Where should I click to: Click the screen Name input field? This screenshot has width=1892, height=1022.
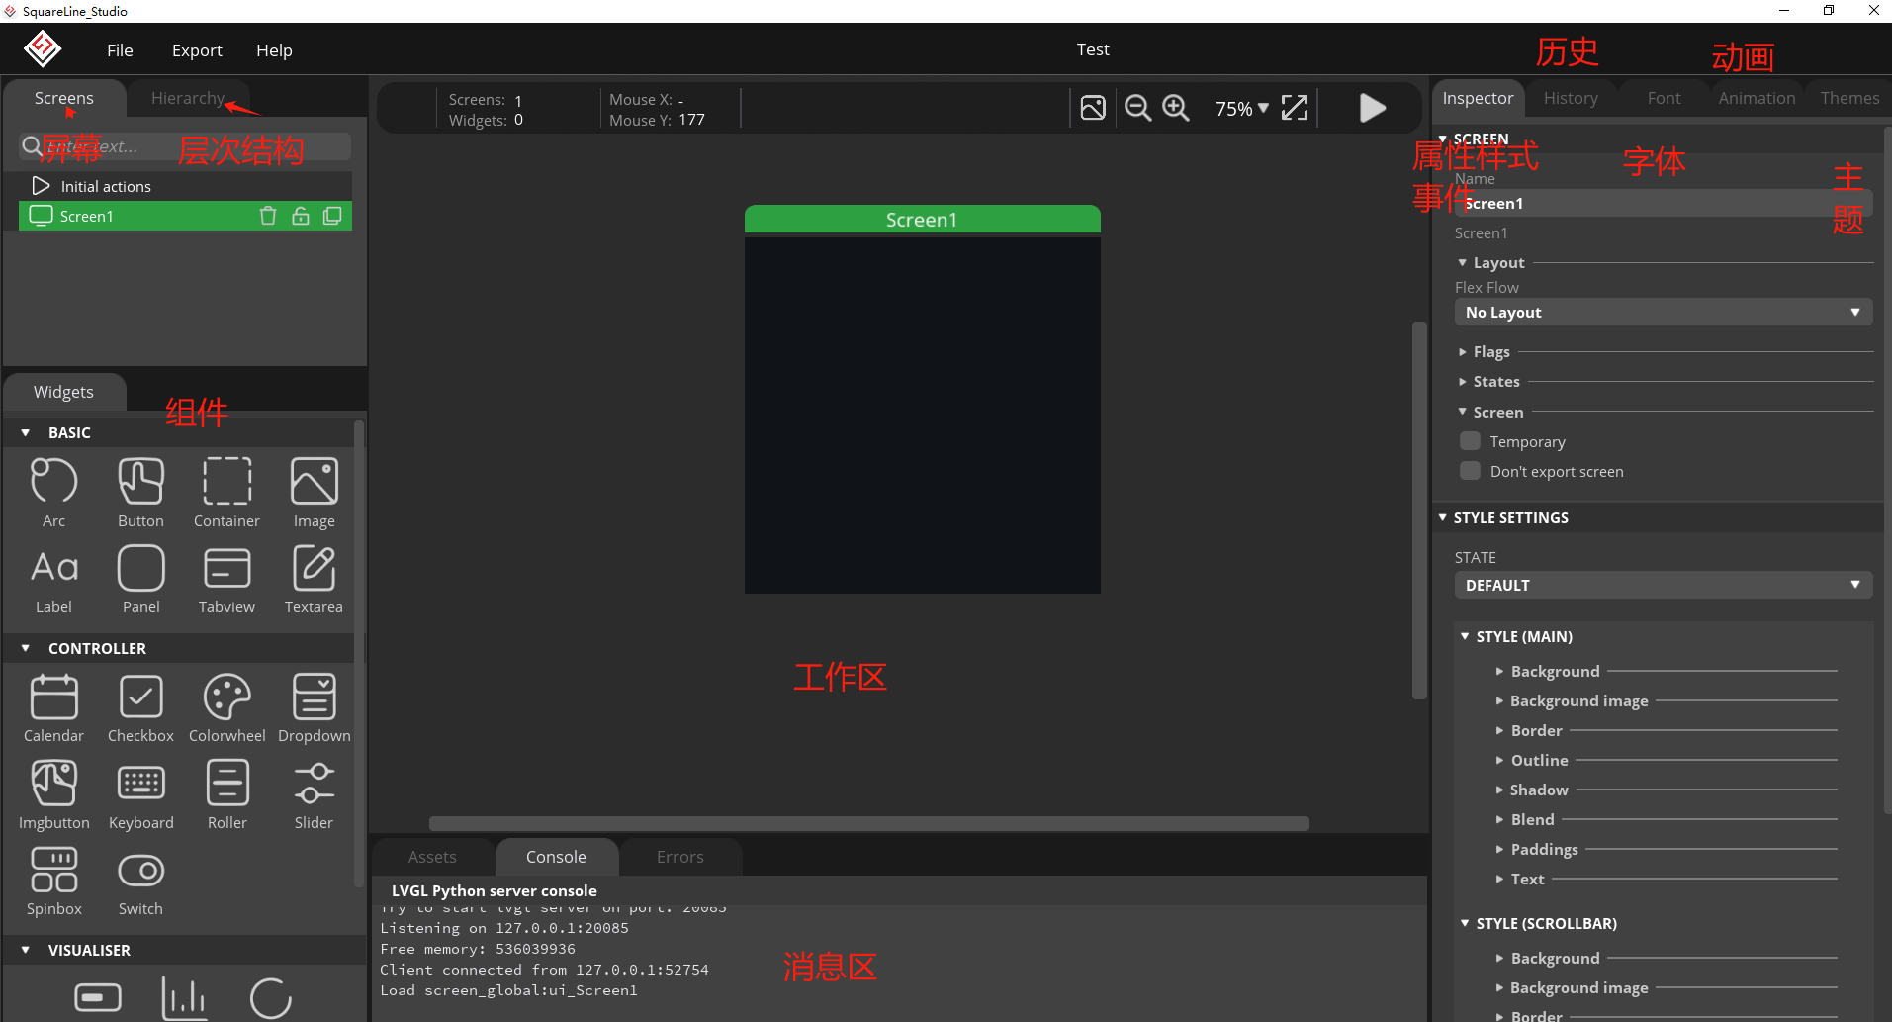pyautogui.click(x=1664, y=203)
